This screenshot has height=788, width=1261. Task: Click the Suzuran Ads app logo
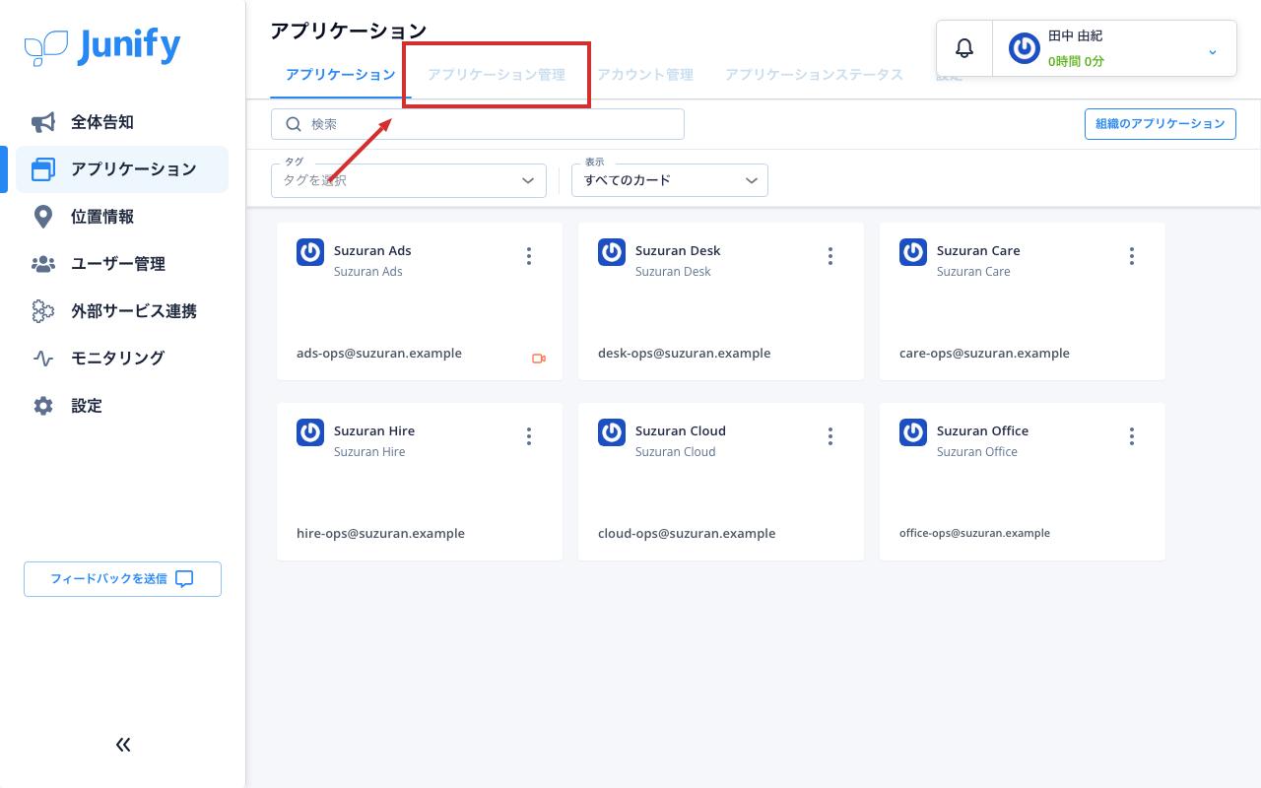tap(310, 252)
